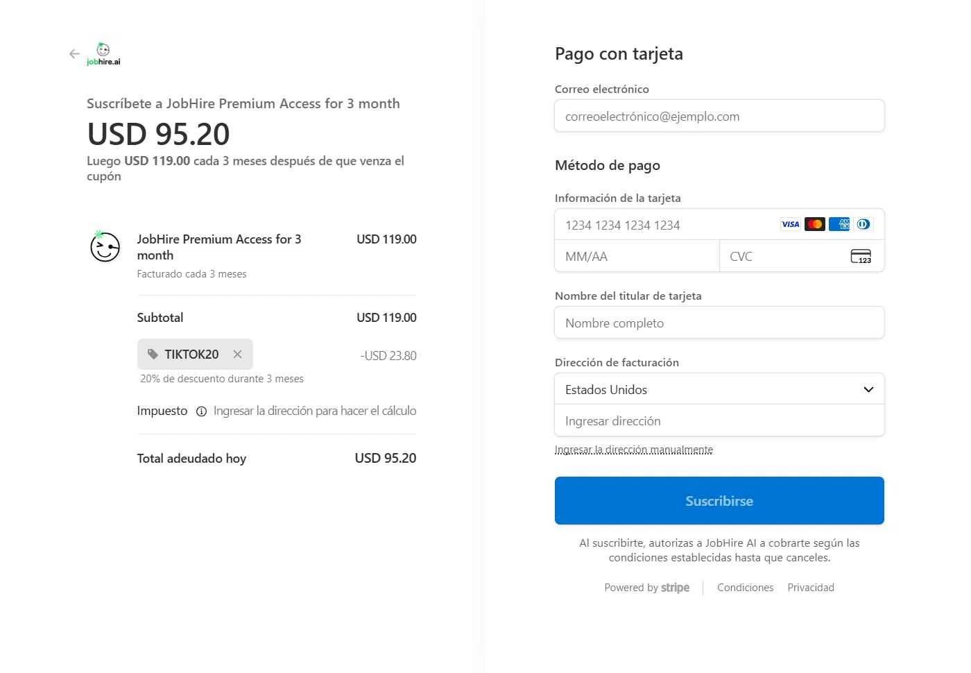Focus the Ingresar dirección field
This screenshot has width=971, height=673.
click(x=719, y=420)
